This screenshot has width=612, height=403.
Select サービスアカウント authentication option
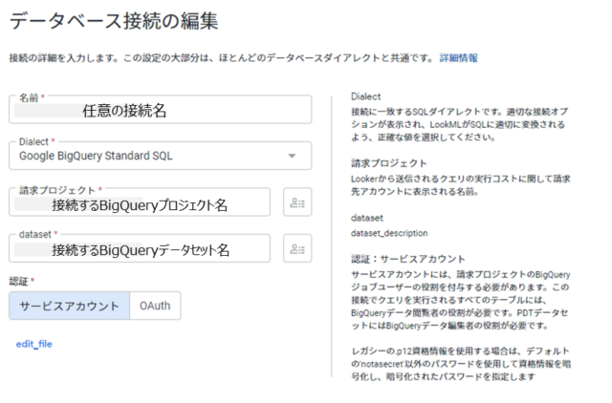(70, 306)
